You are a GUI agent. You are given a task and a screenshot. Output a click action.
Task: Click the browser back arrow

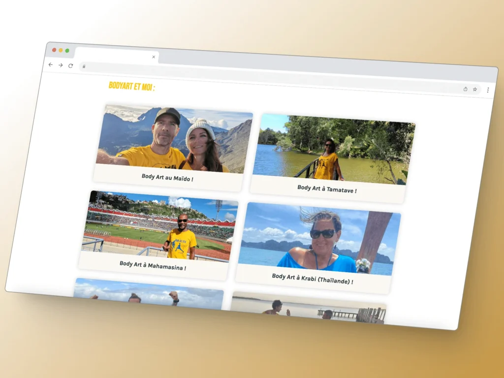coord(50,64)
